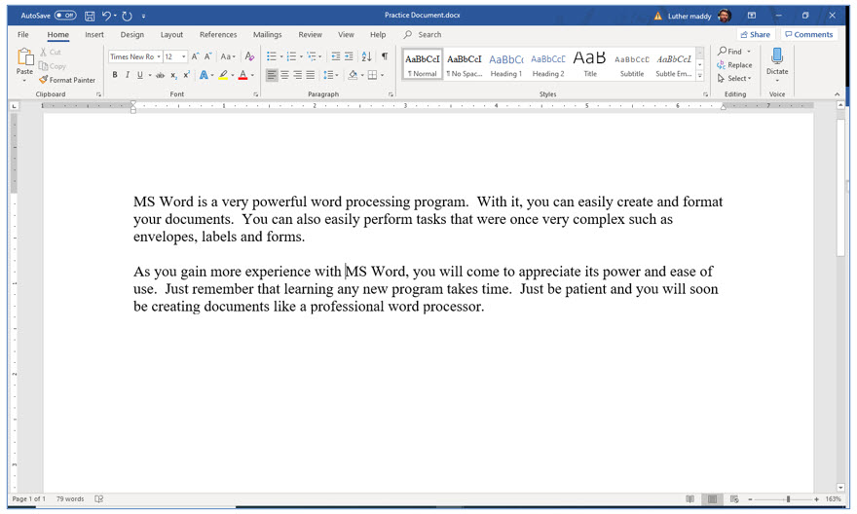Viewport: 857px width, 514px height.
Task: Click the Paste clipboard icon
Action: [x=24, y=56]
